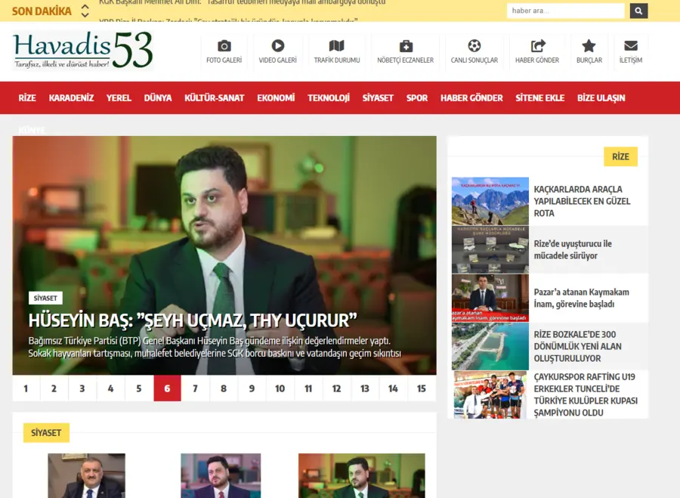Screen dimensions: 680x498
Task: Click the yellow RİZE sidebar heading
Action: click(620, 156)
